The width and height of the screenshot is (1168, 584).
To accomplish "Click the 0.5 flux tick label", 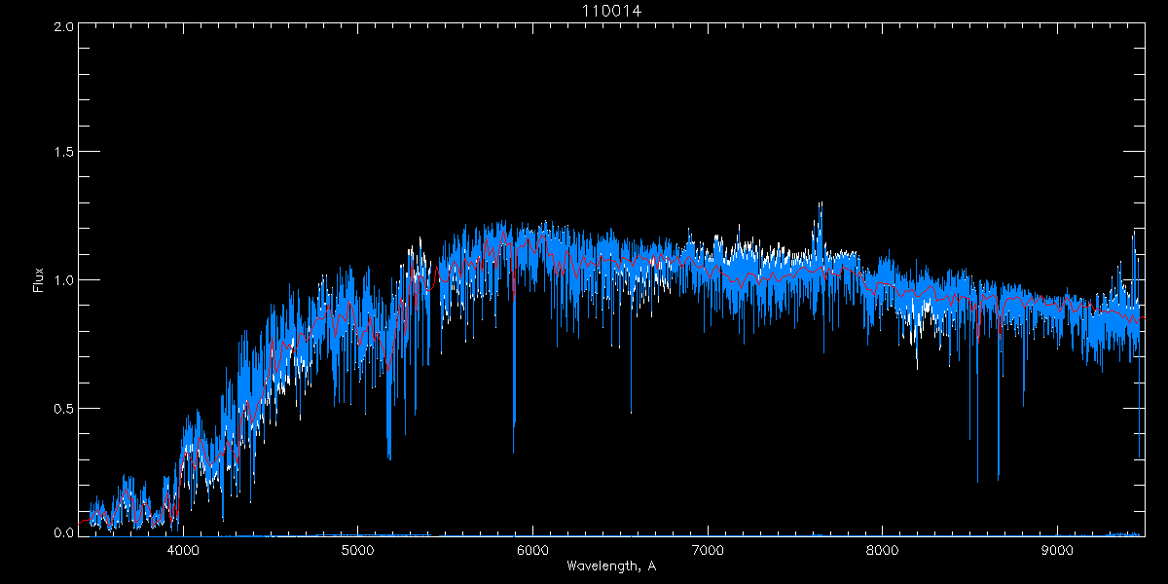I will coord(61,408).
